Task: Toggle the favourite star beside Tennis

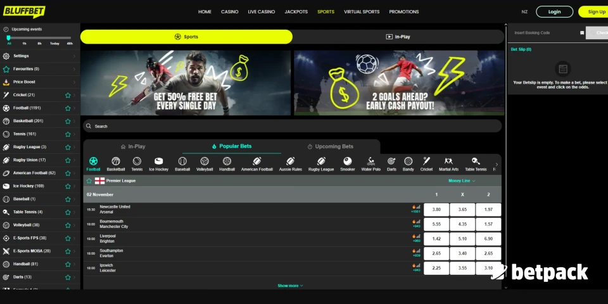Action: (68, 134)
